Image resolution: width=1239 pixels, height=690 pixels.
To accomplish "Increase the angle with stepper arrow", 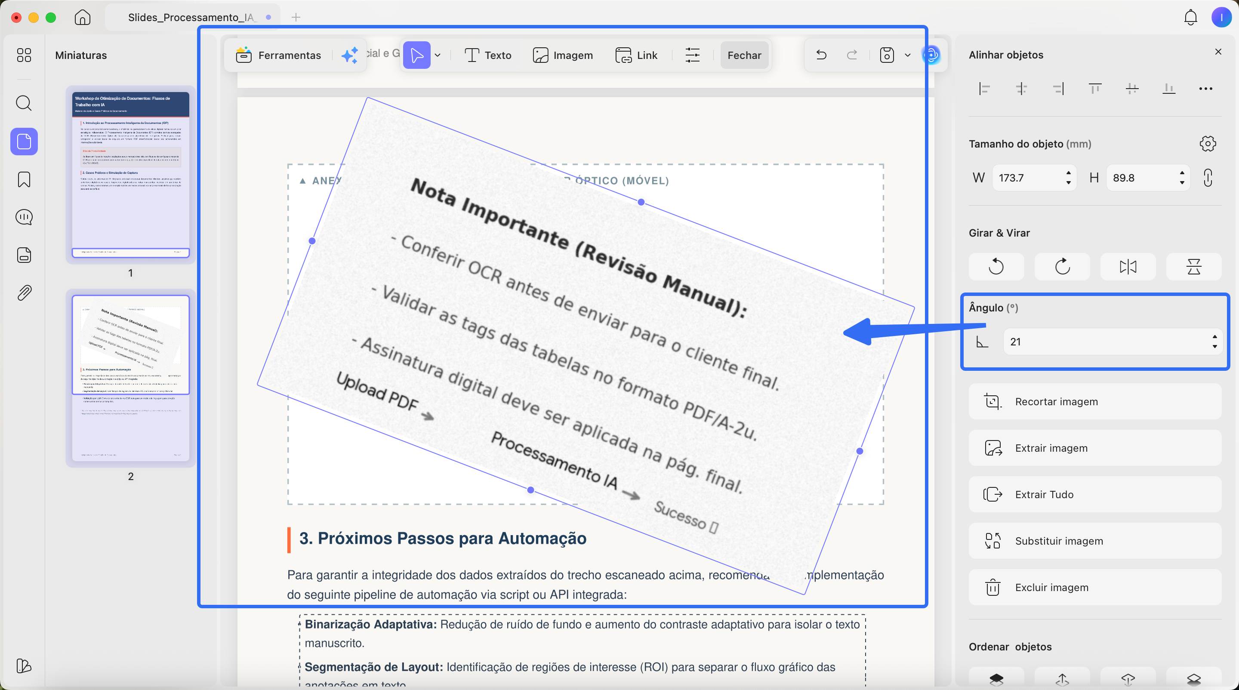I will pos(1215,337).
